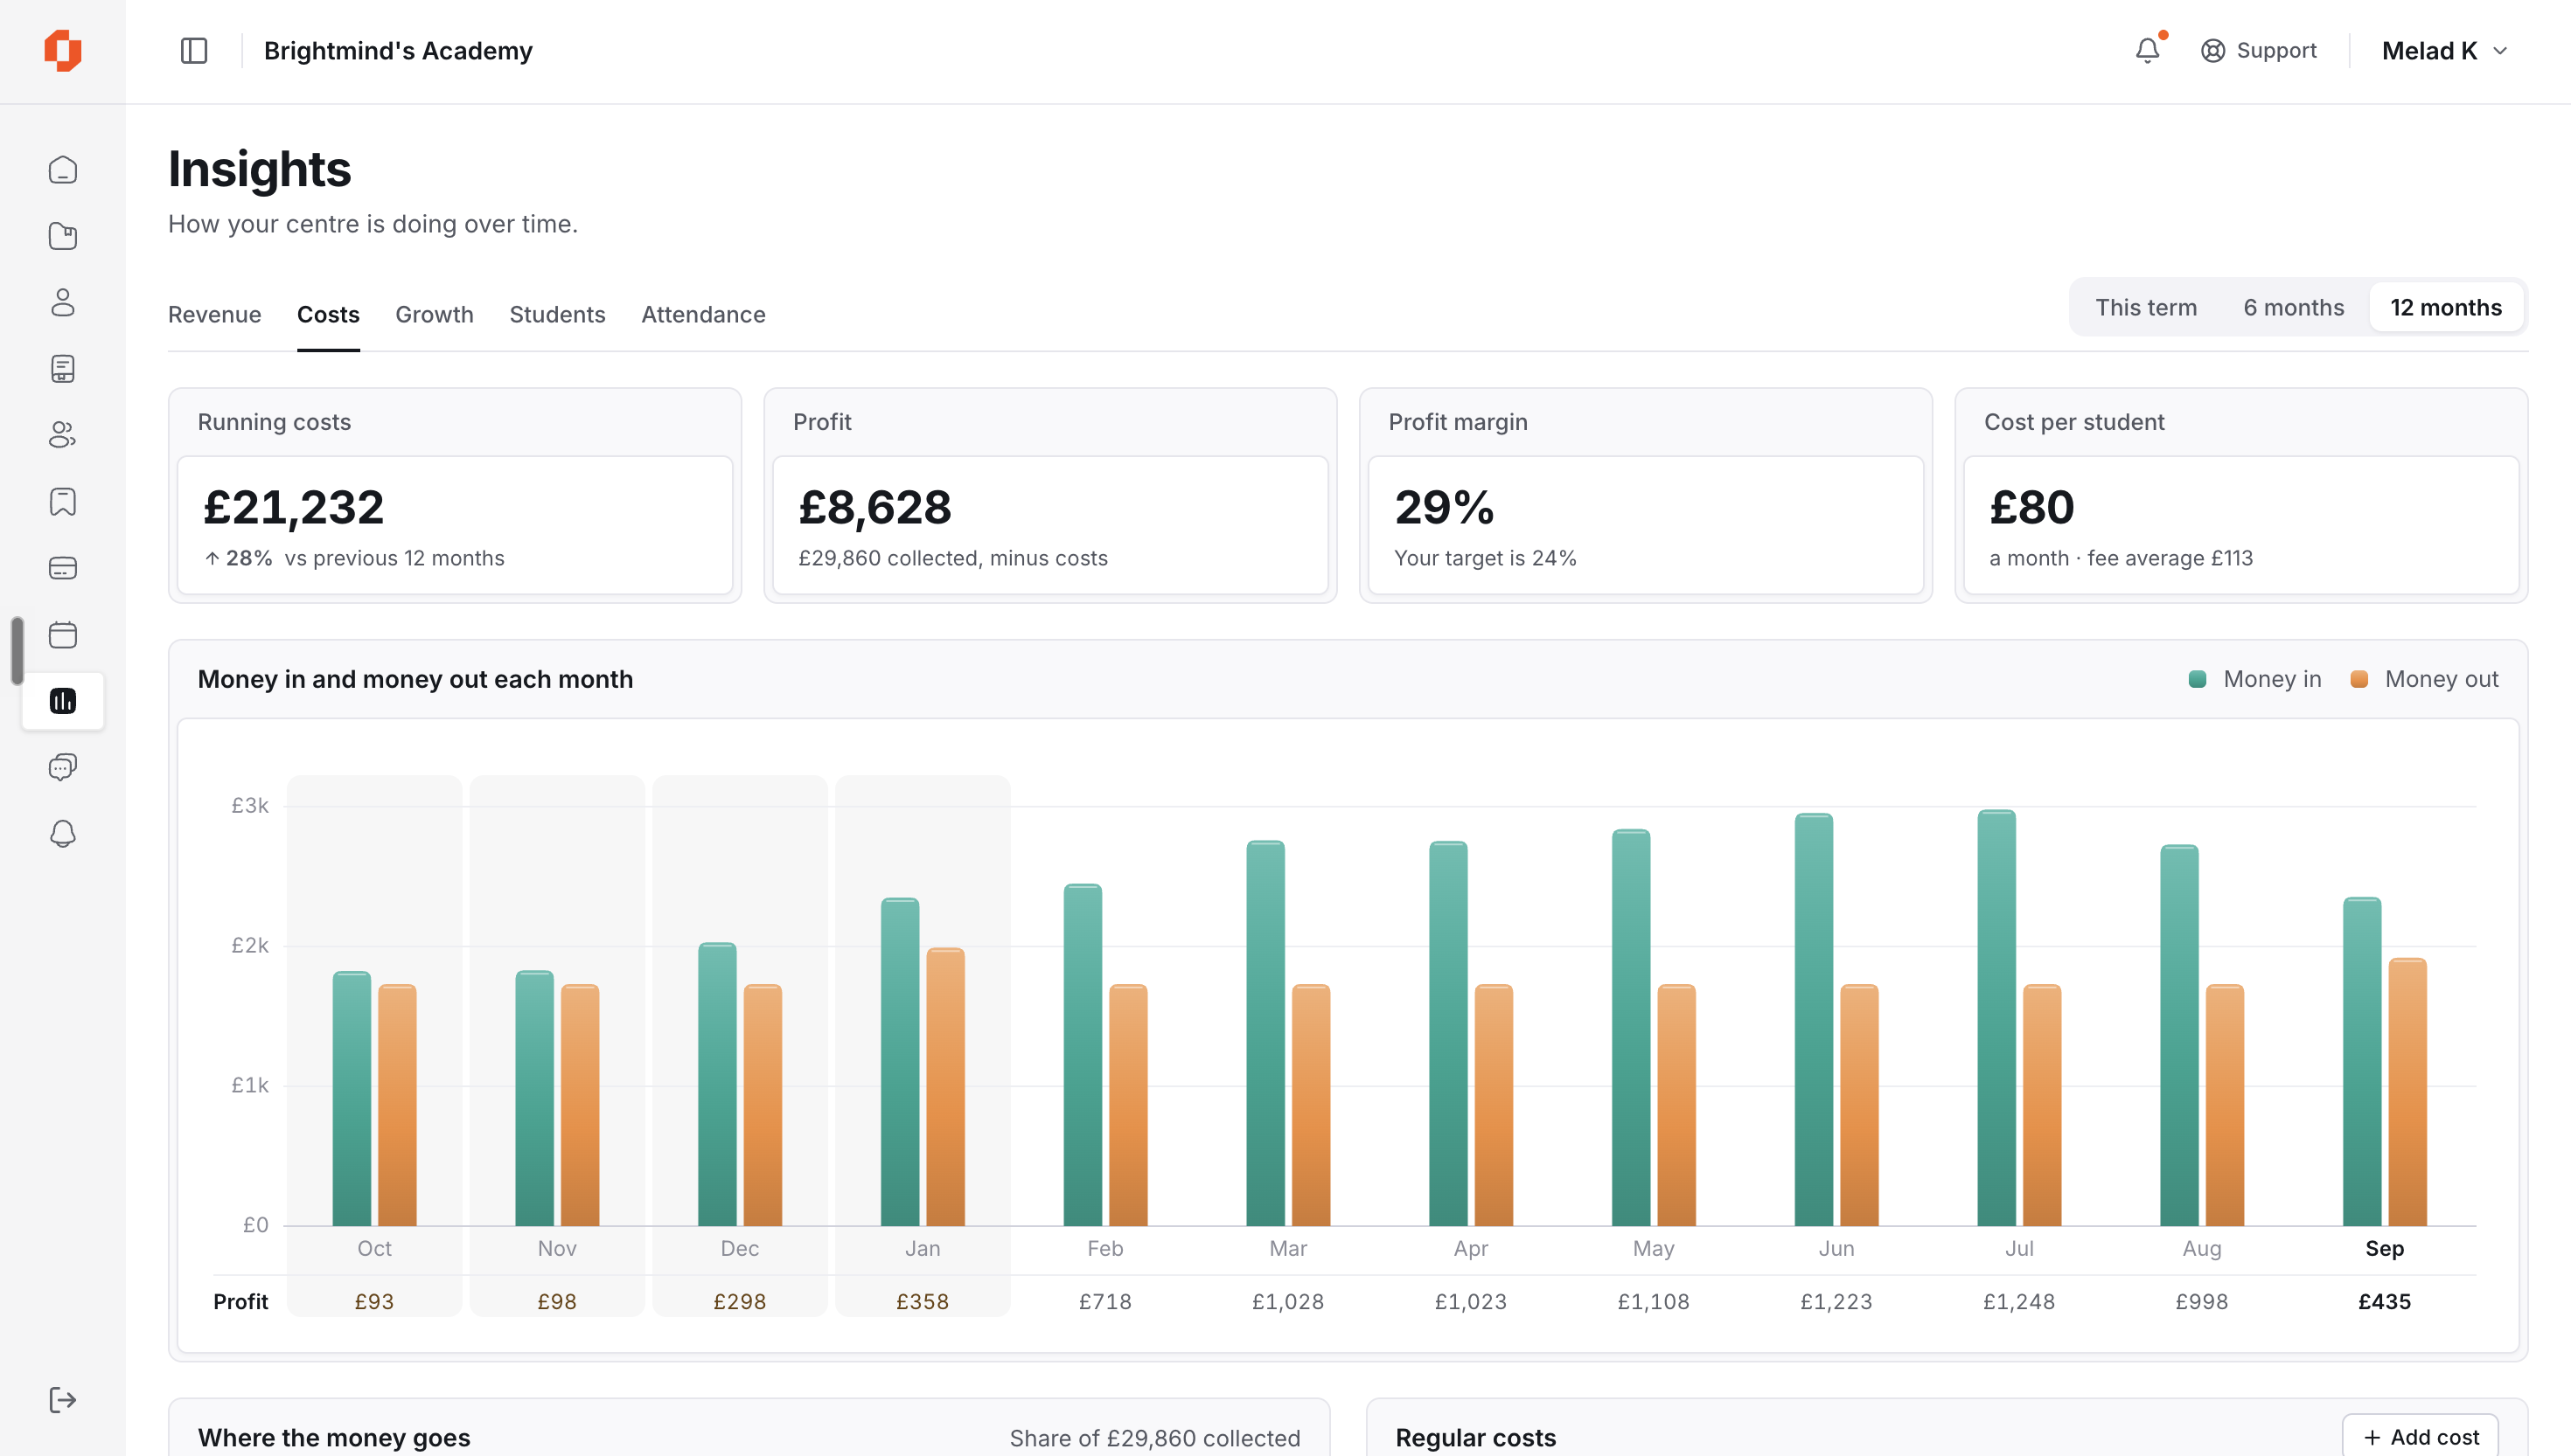Expand the Melad K account menu

click(2444, 51)
